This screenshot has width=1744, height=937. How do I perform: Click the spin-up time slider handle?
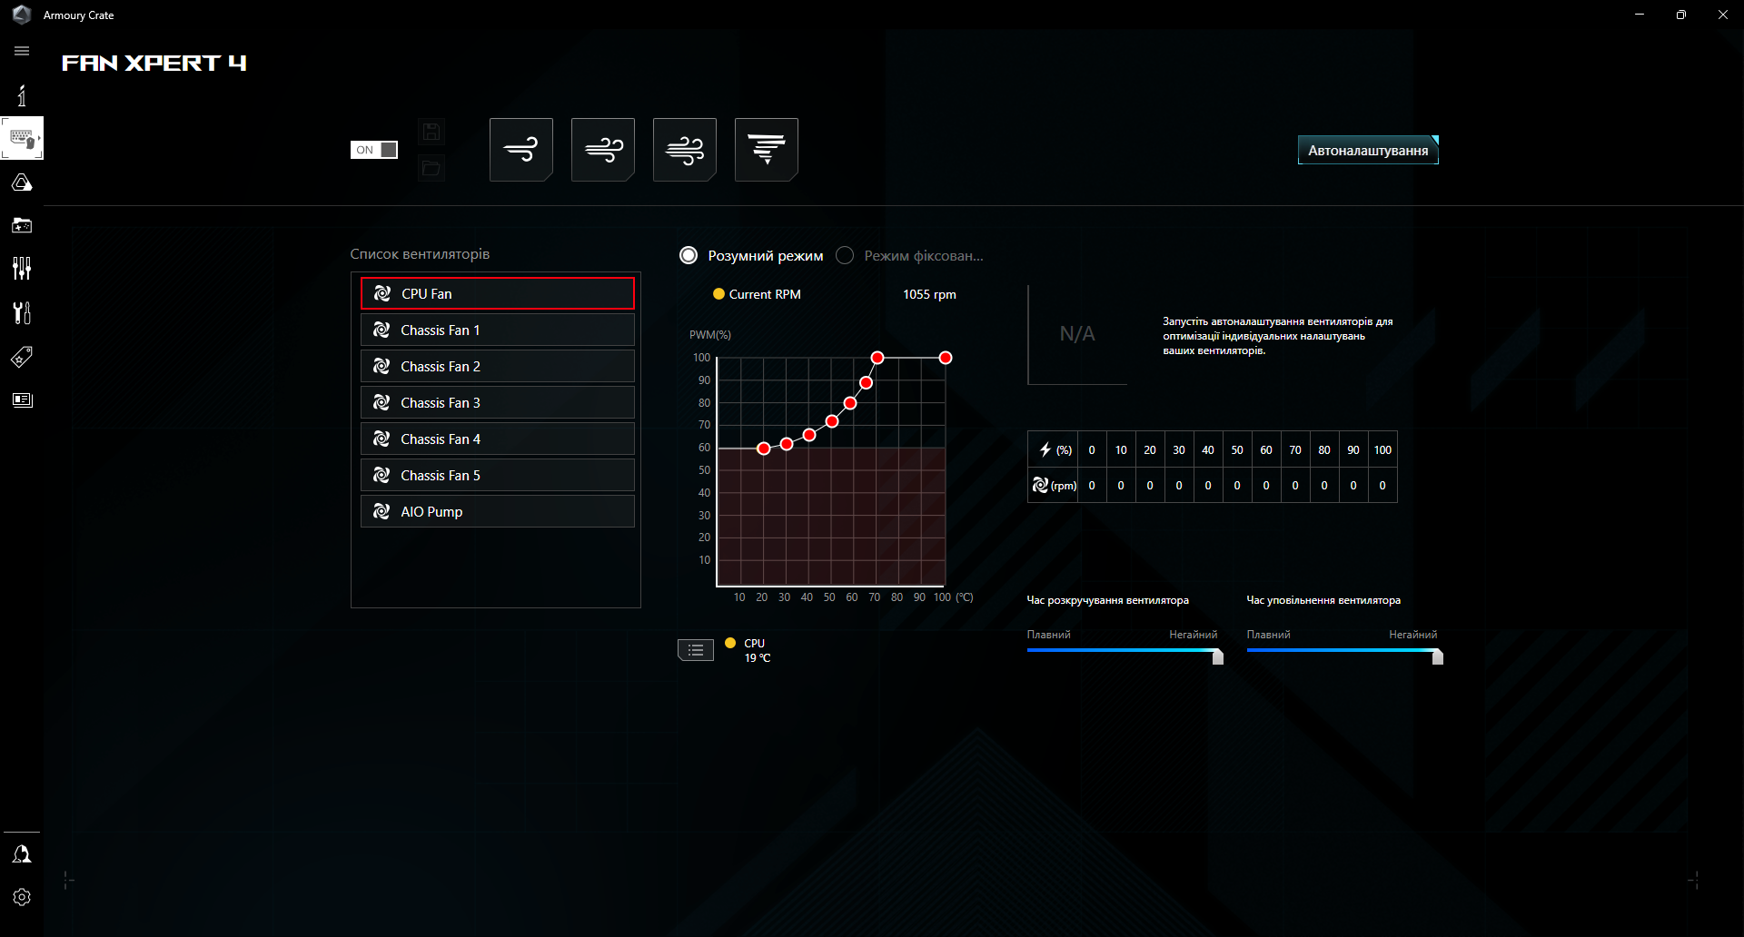click(x=1218, y=656)
